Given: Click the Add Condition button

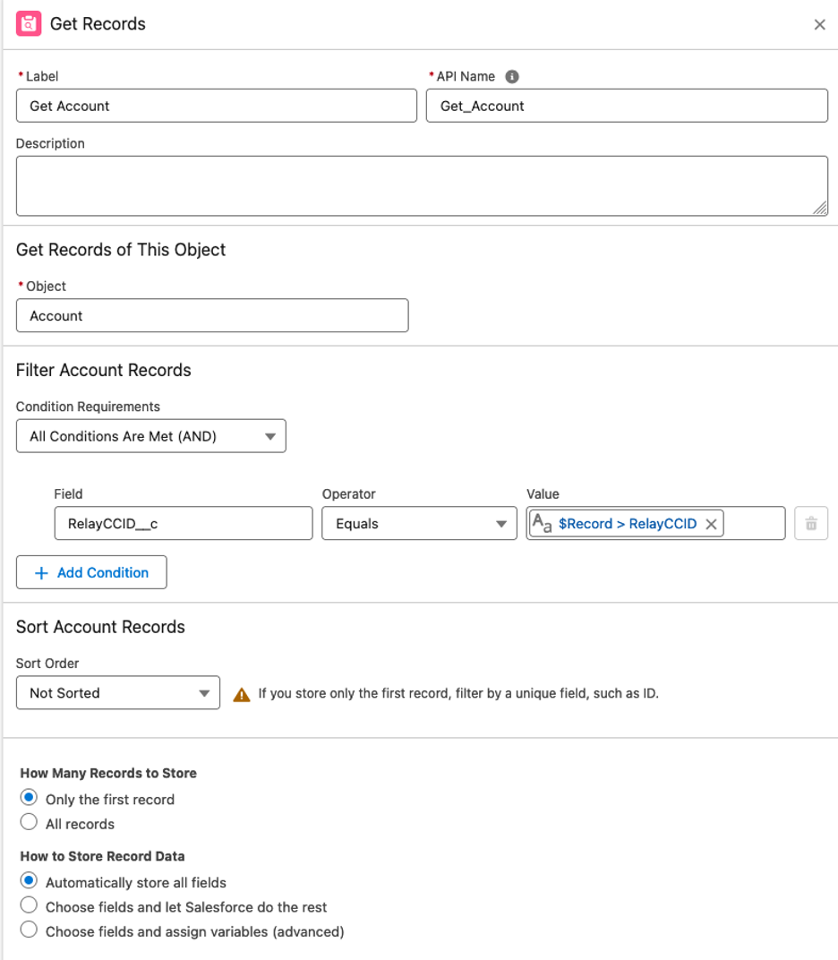Looking at the screenshot, I should (91, 572).
